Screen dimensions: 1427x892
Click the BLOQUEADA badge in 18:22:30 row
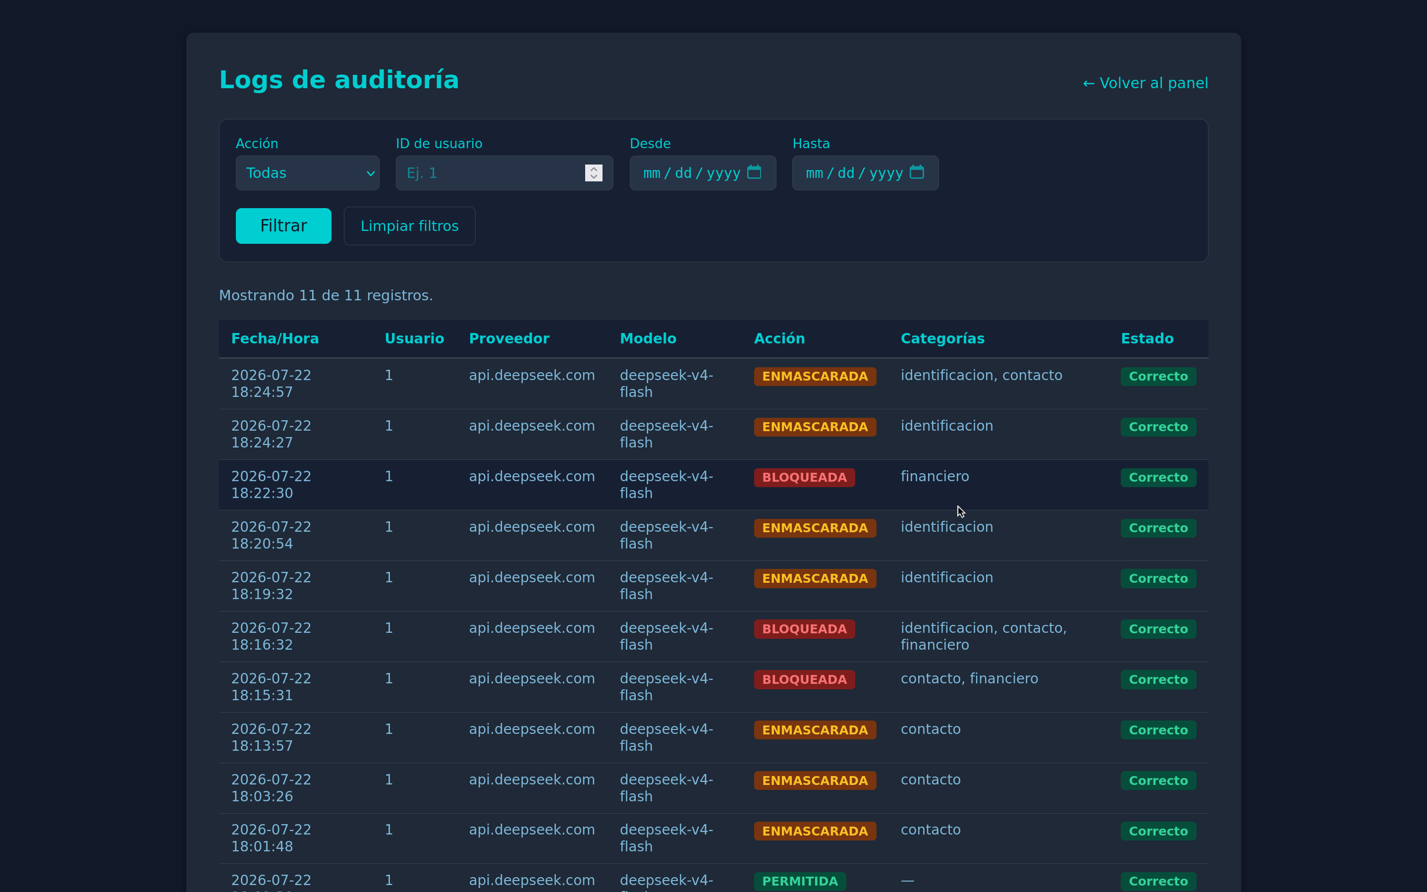[x=804, y=477]
